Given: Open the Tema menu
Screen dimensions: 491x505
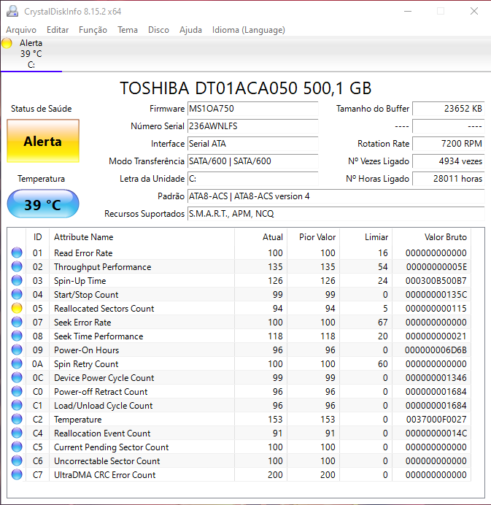Looking at the screenshot, I should 128,30.
